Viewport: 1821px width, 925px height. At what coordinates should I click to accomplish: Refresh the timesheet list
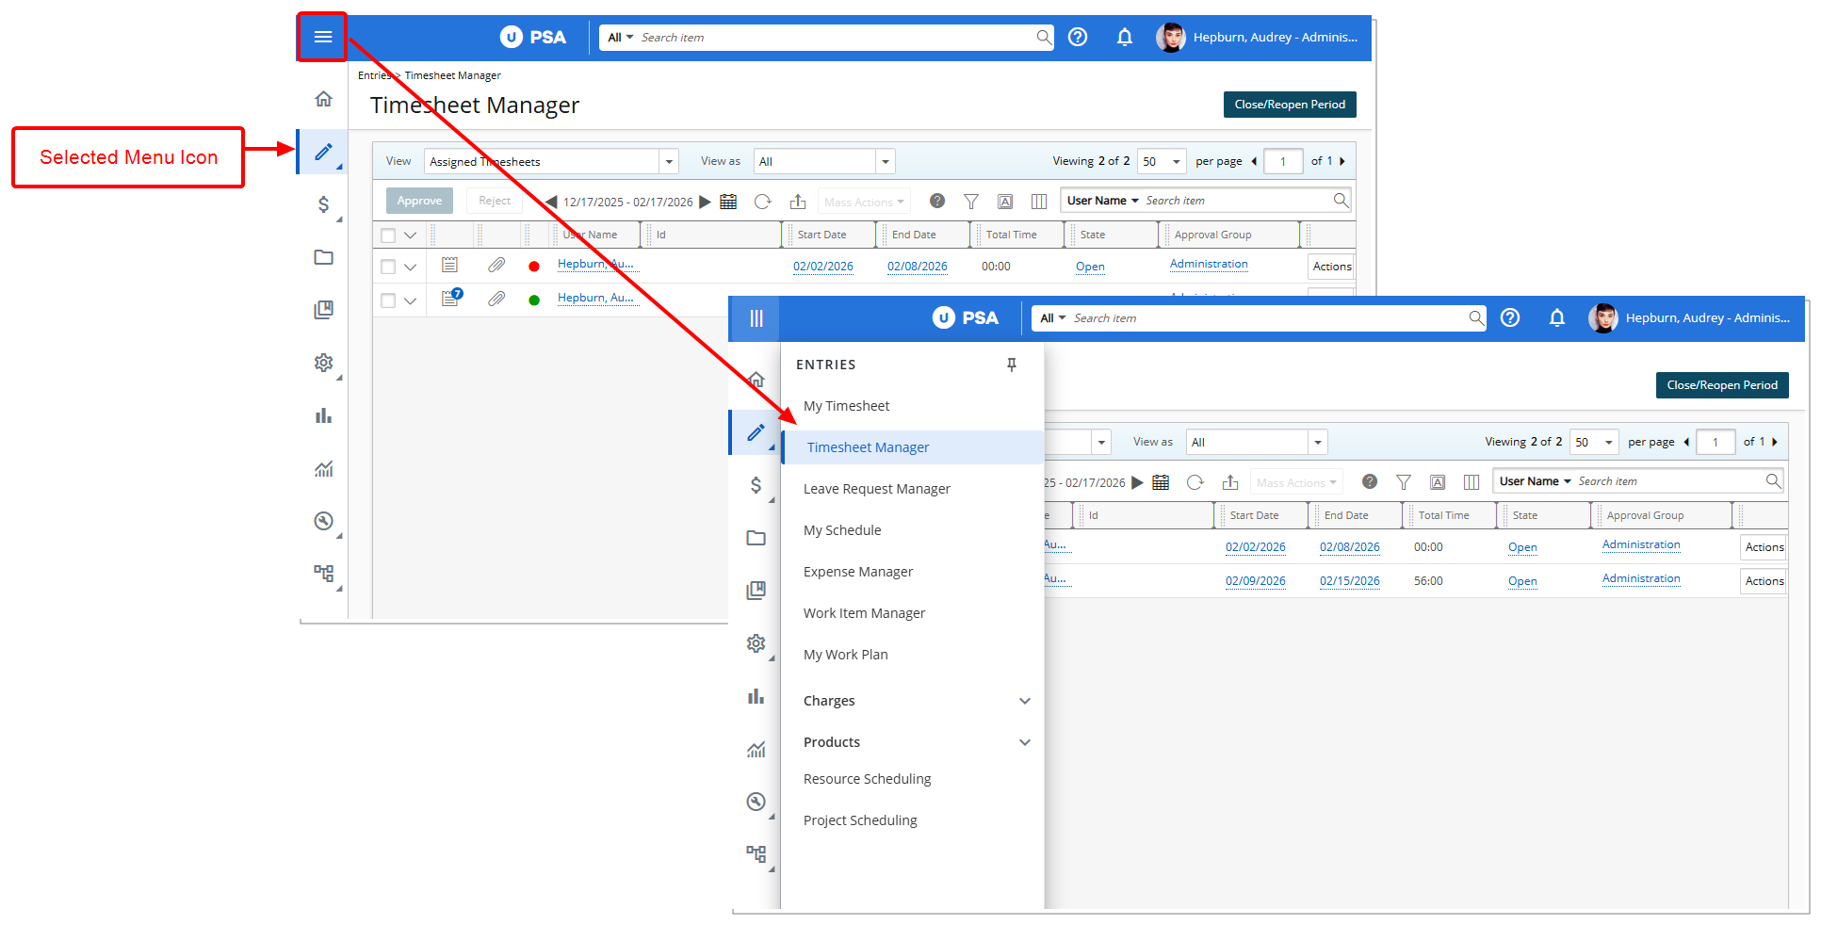tap(762, 201)
